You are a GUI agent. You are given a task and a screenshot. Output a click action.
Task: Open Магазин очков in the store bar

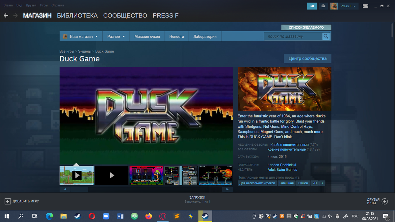click(x=147, y=37)
